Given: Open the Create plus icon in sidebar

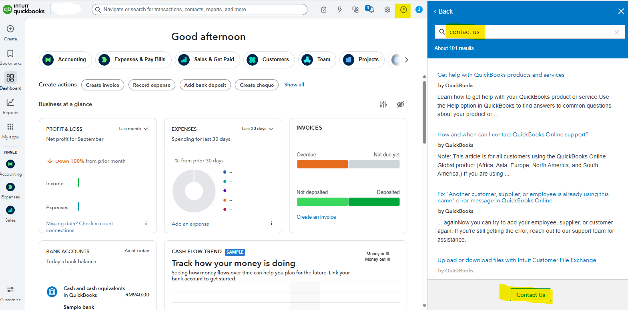Looking at the screenshot, I should point(10,29).
